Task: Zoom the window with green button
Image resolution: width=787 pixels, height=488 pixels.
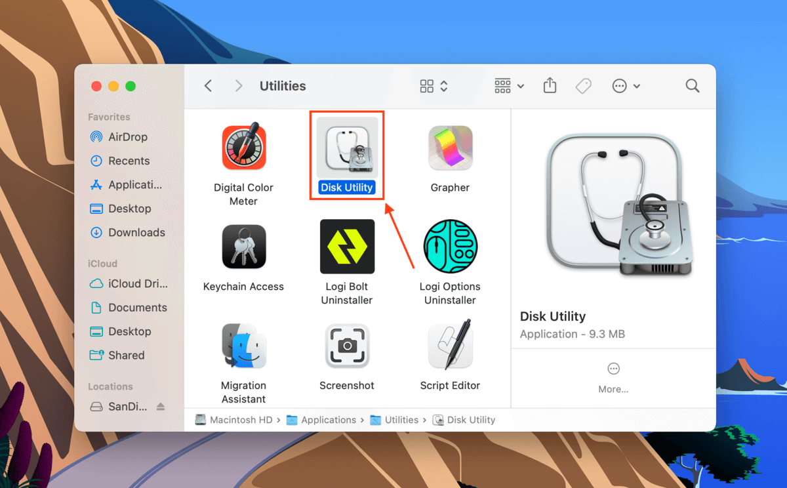Action: 131,86
